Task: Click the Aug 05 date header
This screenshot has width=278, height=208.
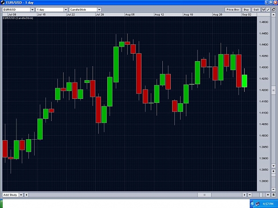Action: pyautogui.click(x=130, y=15)
